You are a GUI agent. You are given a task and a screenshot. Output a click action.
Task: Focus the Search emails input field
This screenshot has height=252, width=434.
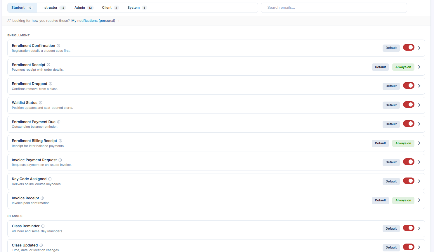[x=334, y=8]
